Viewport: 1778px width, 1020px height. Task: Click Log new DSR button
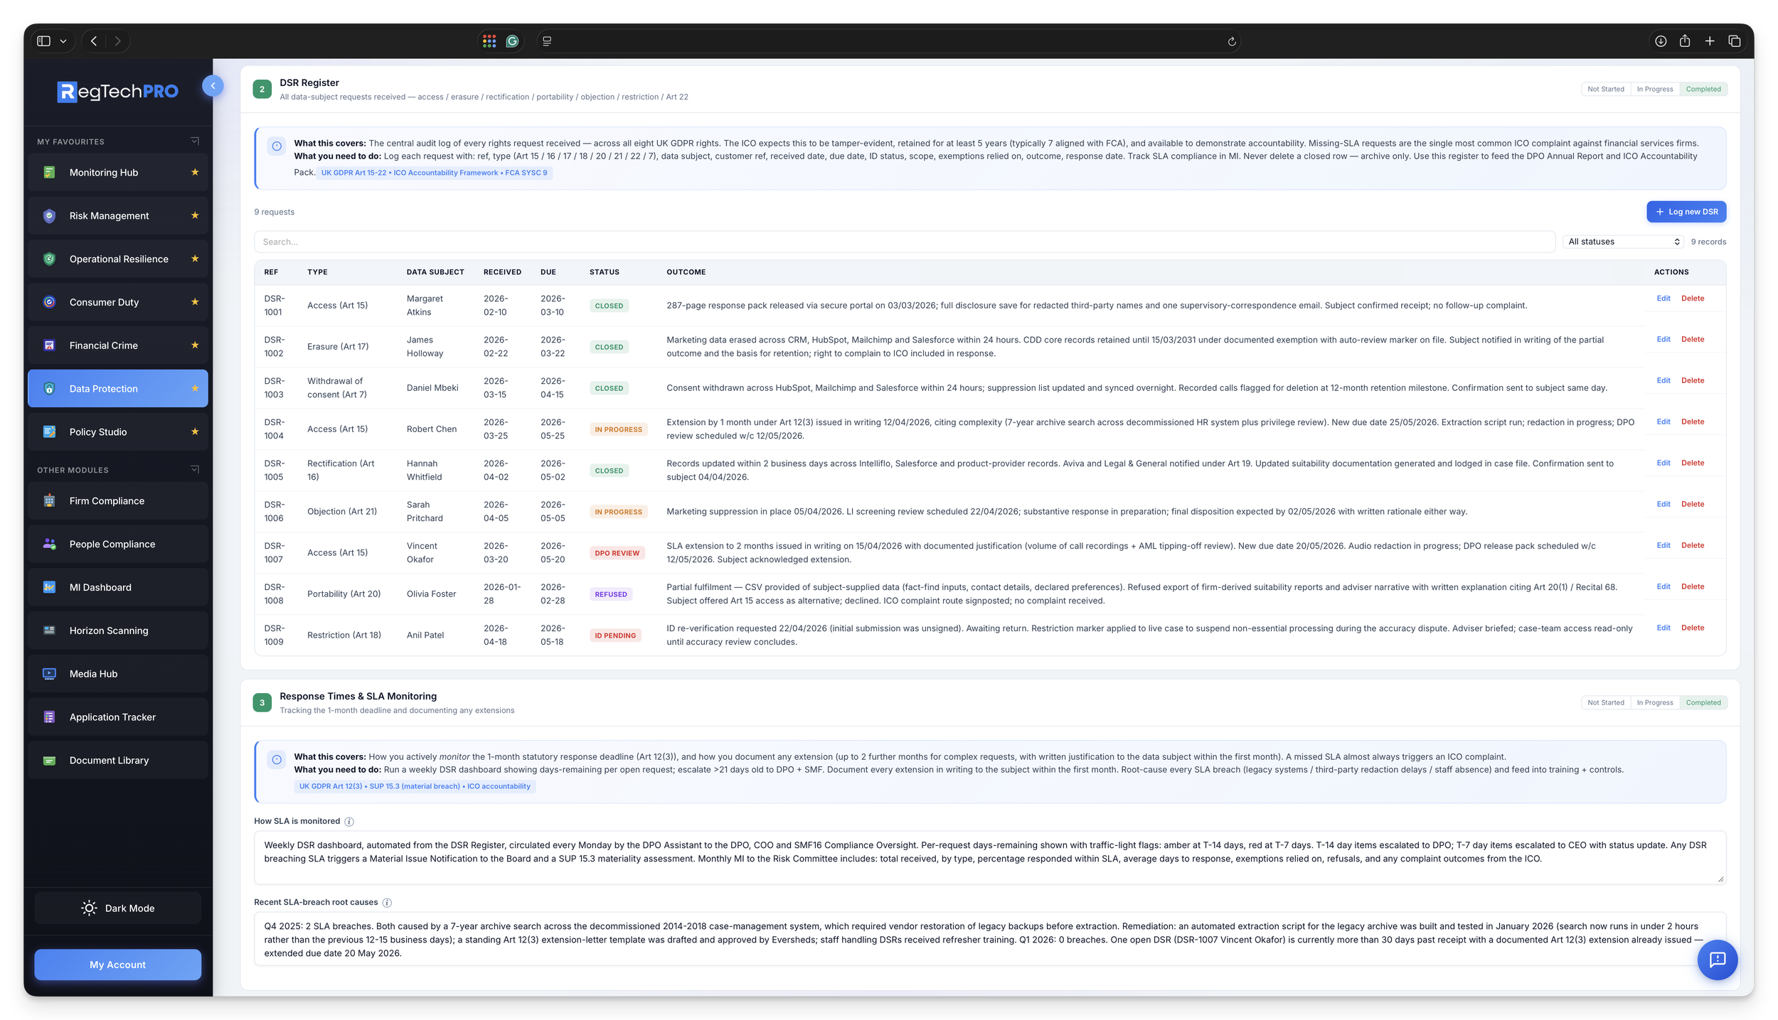tap(1686, 212)
